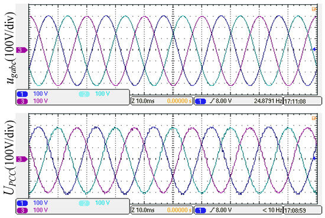The height and width of the screenshot is (218, 325).
Task: Click channel 3 badge in top scope legend
Action: (x=22, y=101)
